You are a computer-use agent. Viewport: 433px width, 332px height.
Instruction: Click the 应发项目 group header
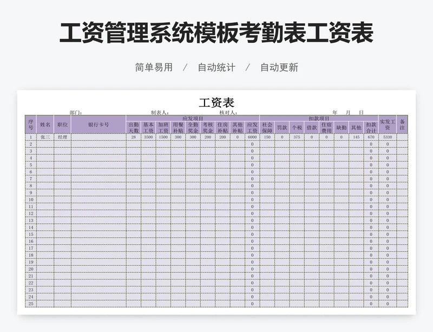(193, 118)
